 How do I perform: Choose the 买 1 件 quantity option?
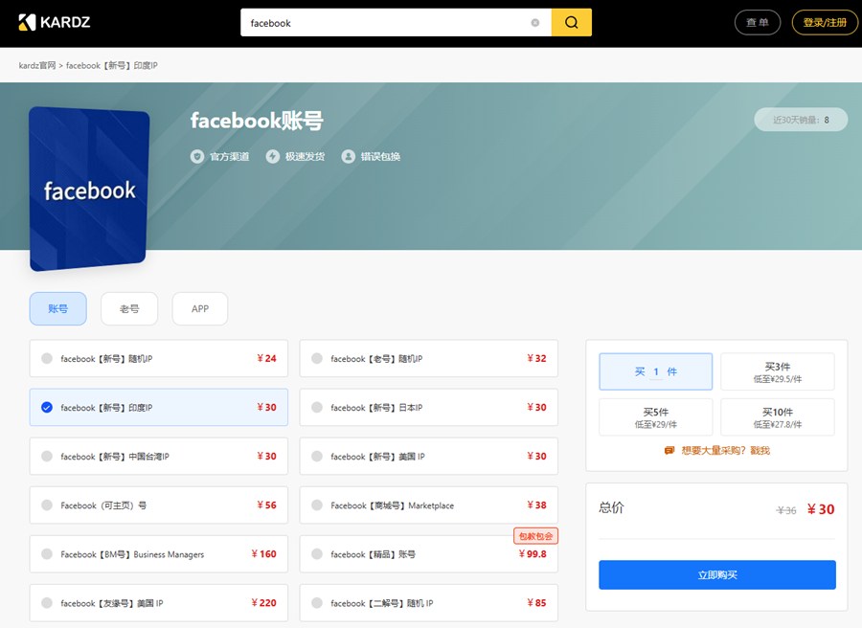tap(656, 372)
